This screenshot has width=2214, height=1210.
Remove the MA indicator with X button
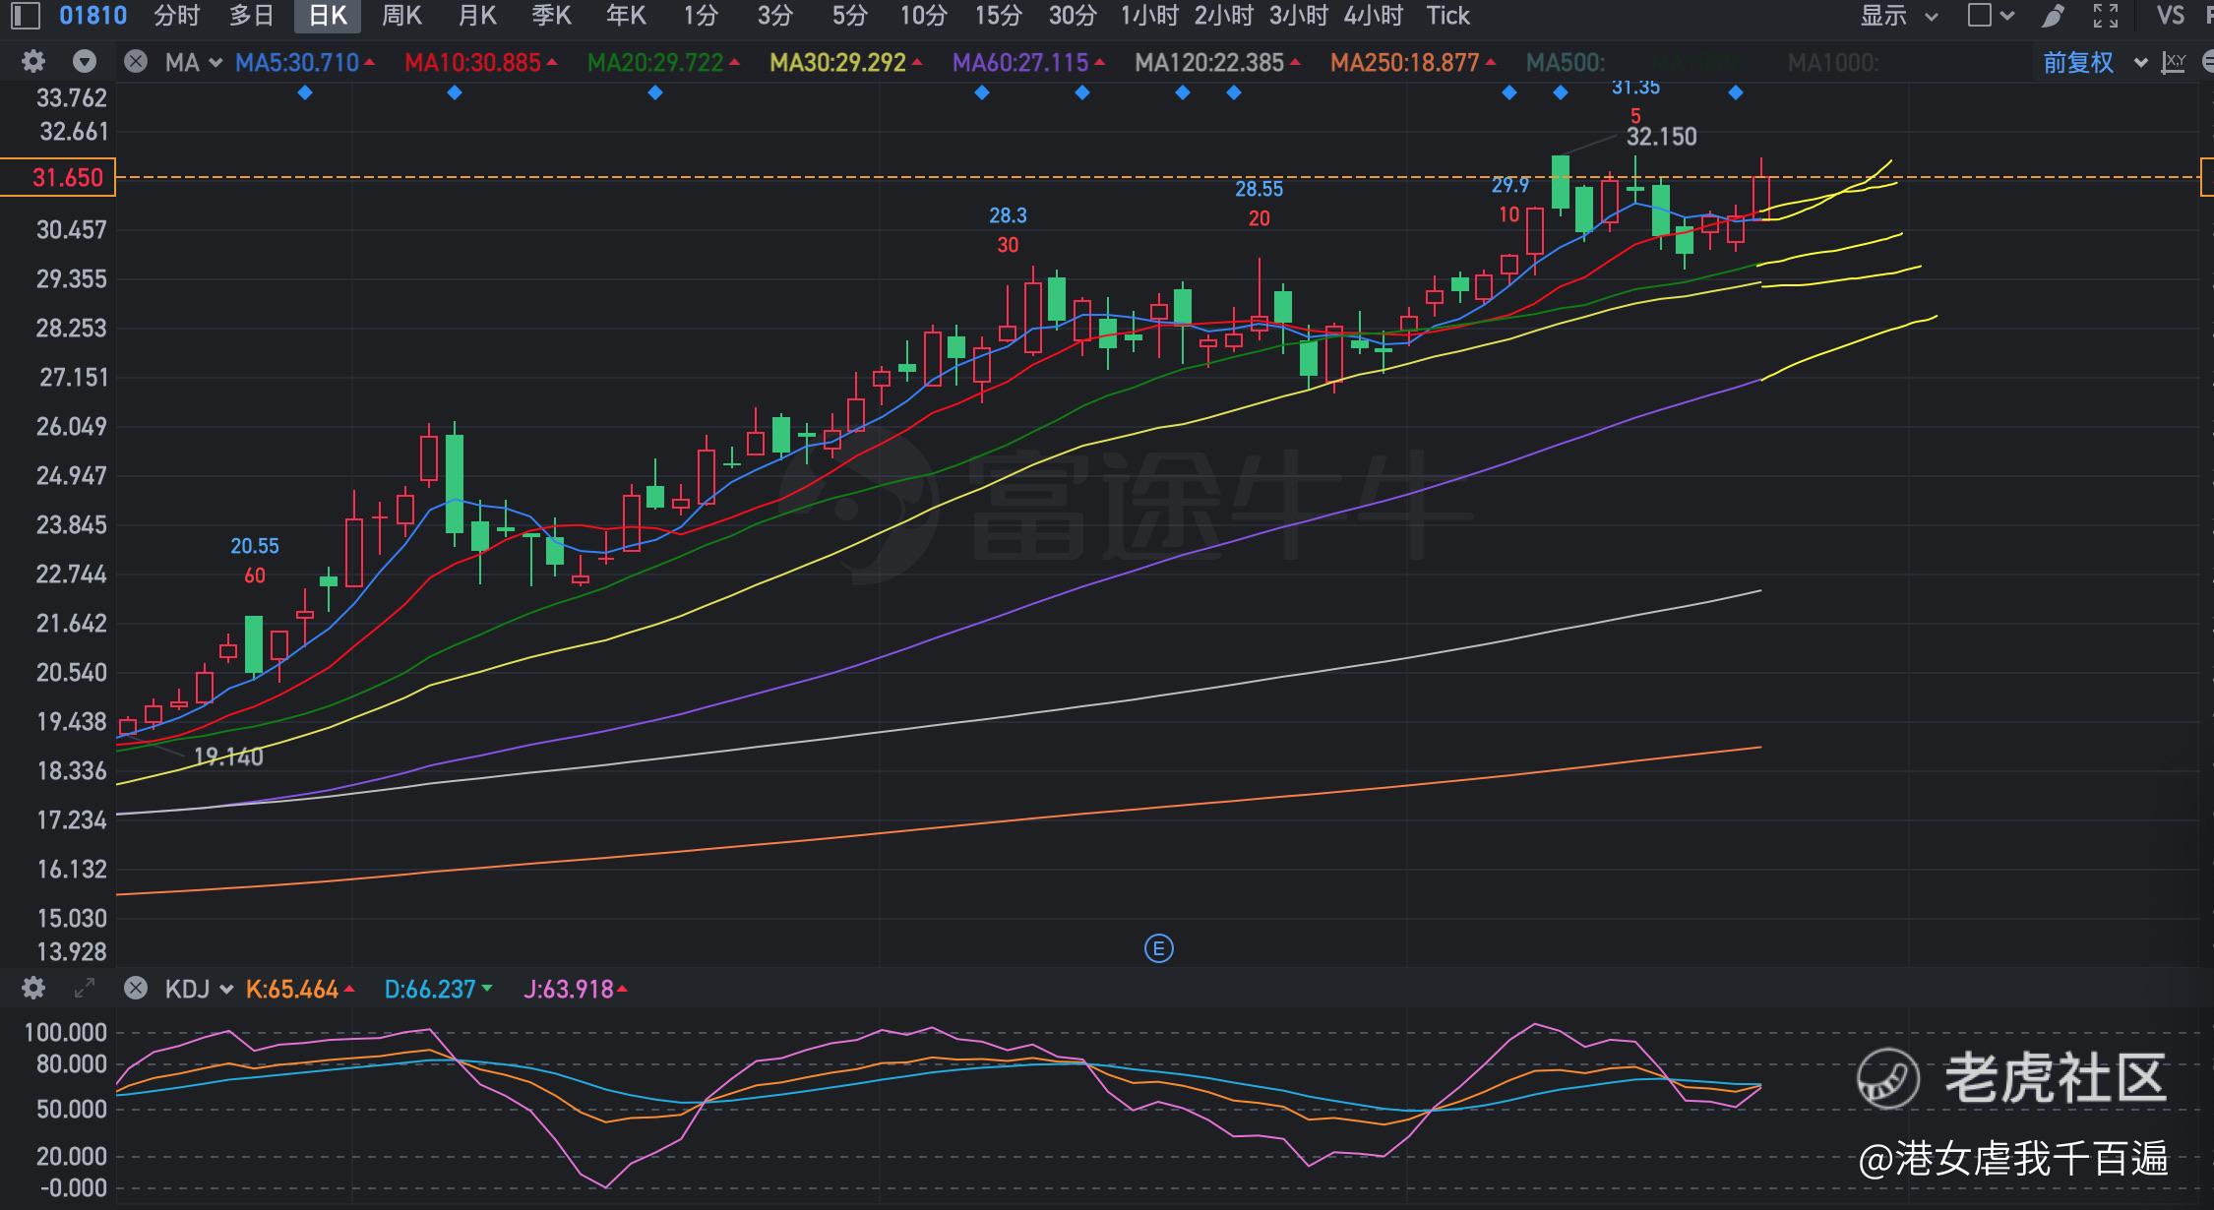136,62
